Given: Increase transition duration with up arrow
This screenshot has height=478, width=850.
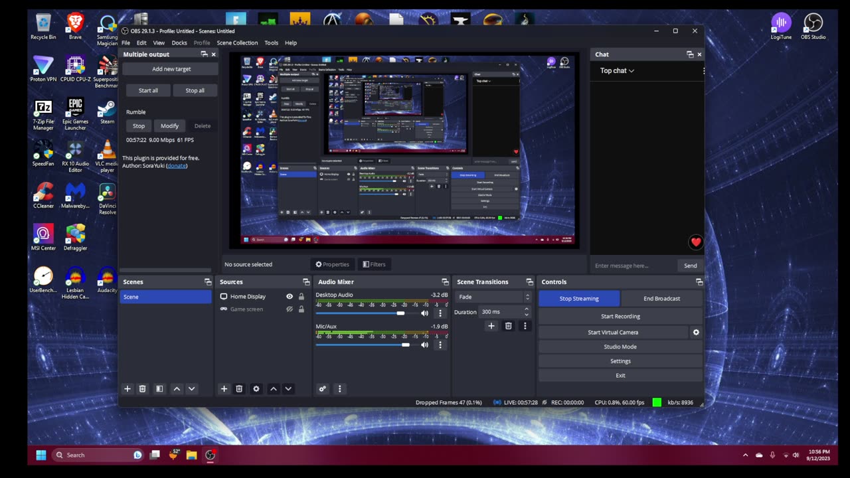Looking at the screenshot, I should [x=527, y=309].
